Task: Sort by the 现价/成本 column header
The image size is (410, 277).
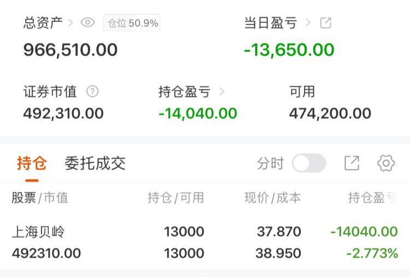Action: (x=273, y=198)
